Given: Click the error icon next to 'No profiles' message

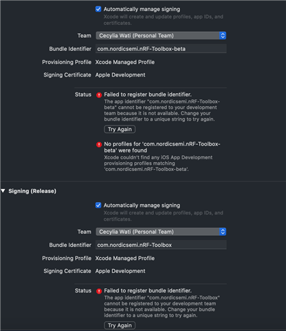Looking at the screenshot, I should 99,145.
